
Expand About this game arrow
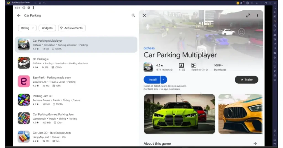[x=255, y=144]
